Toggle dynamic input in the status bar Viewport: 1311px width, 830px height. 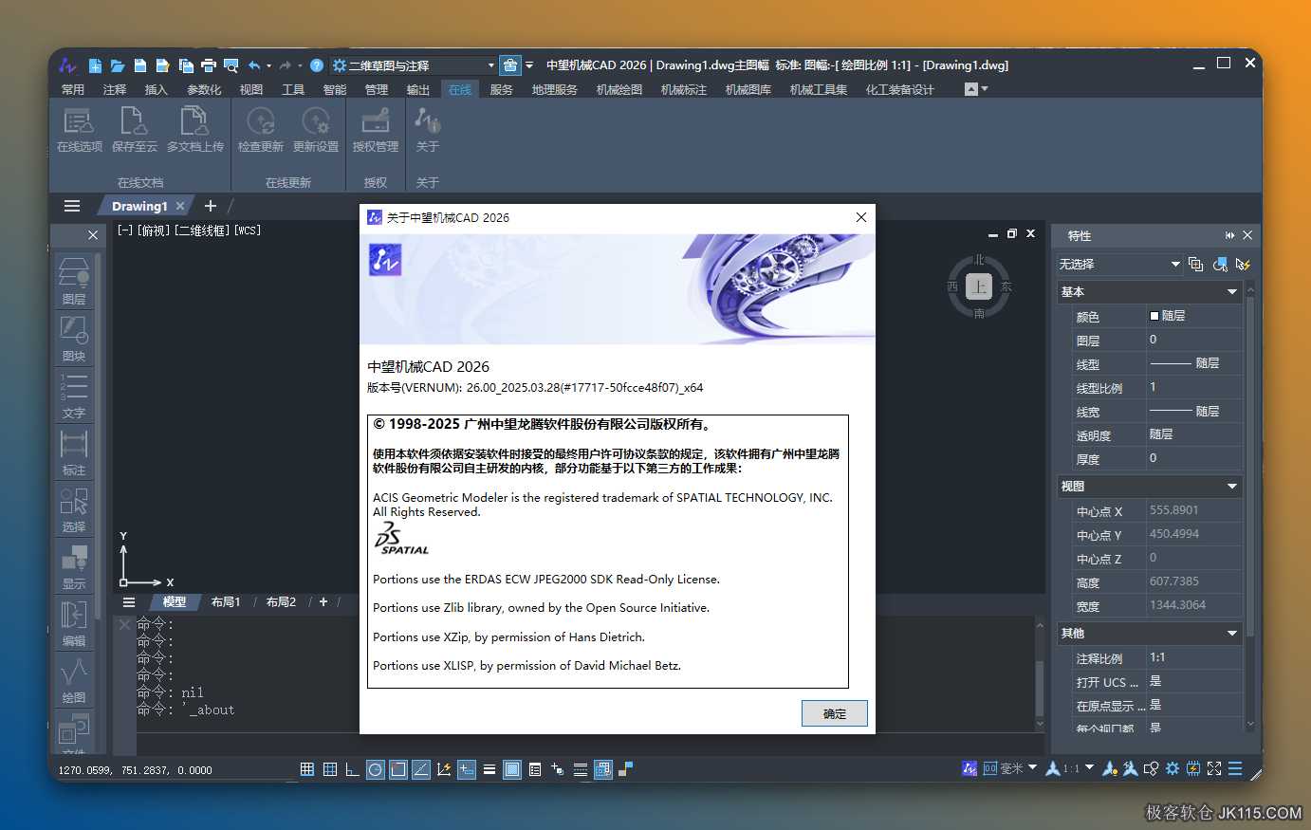point(467,769)
